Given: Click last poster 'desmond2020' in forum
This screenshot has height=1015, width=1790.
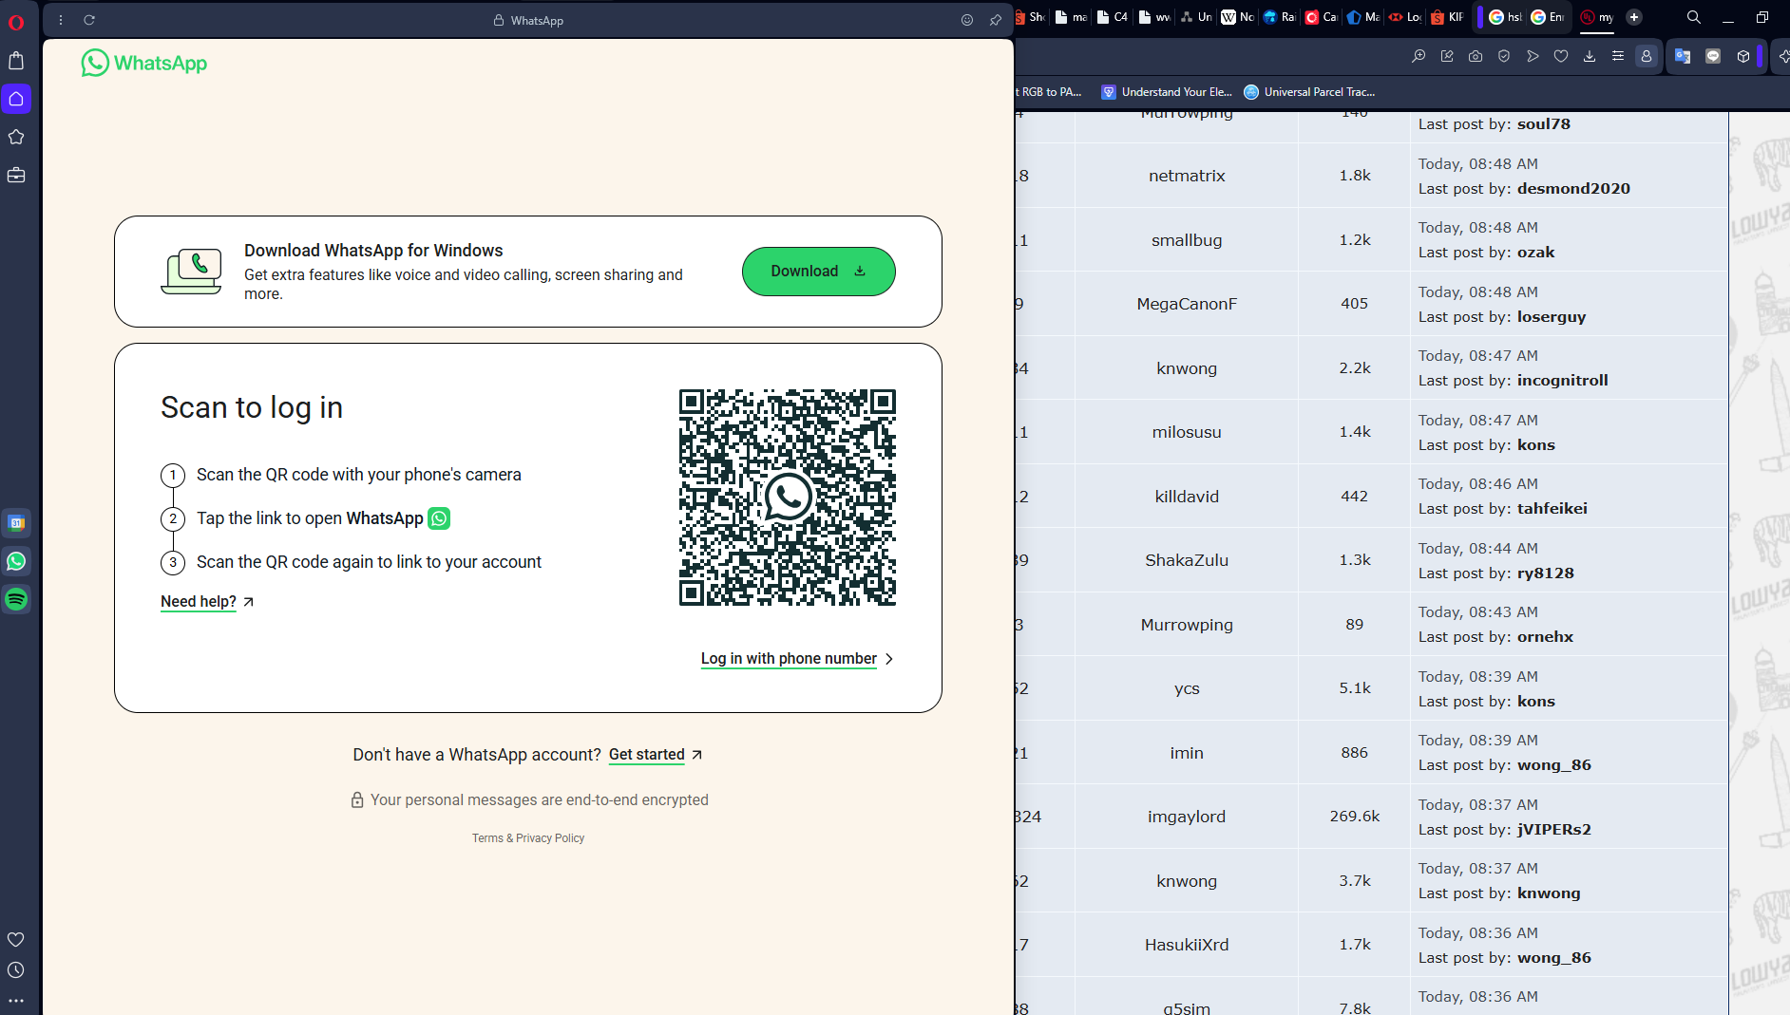Looking at the screenshot, I should [x=1573, y=189].
